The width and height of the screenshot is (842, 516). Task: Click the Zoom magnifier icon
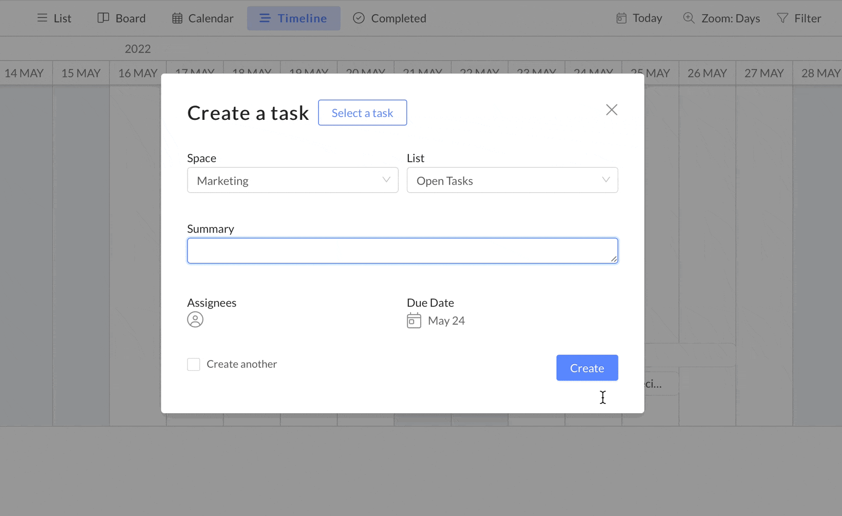689,19
